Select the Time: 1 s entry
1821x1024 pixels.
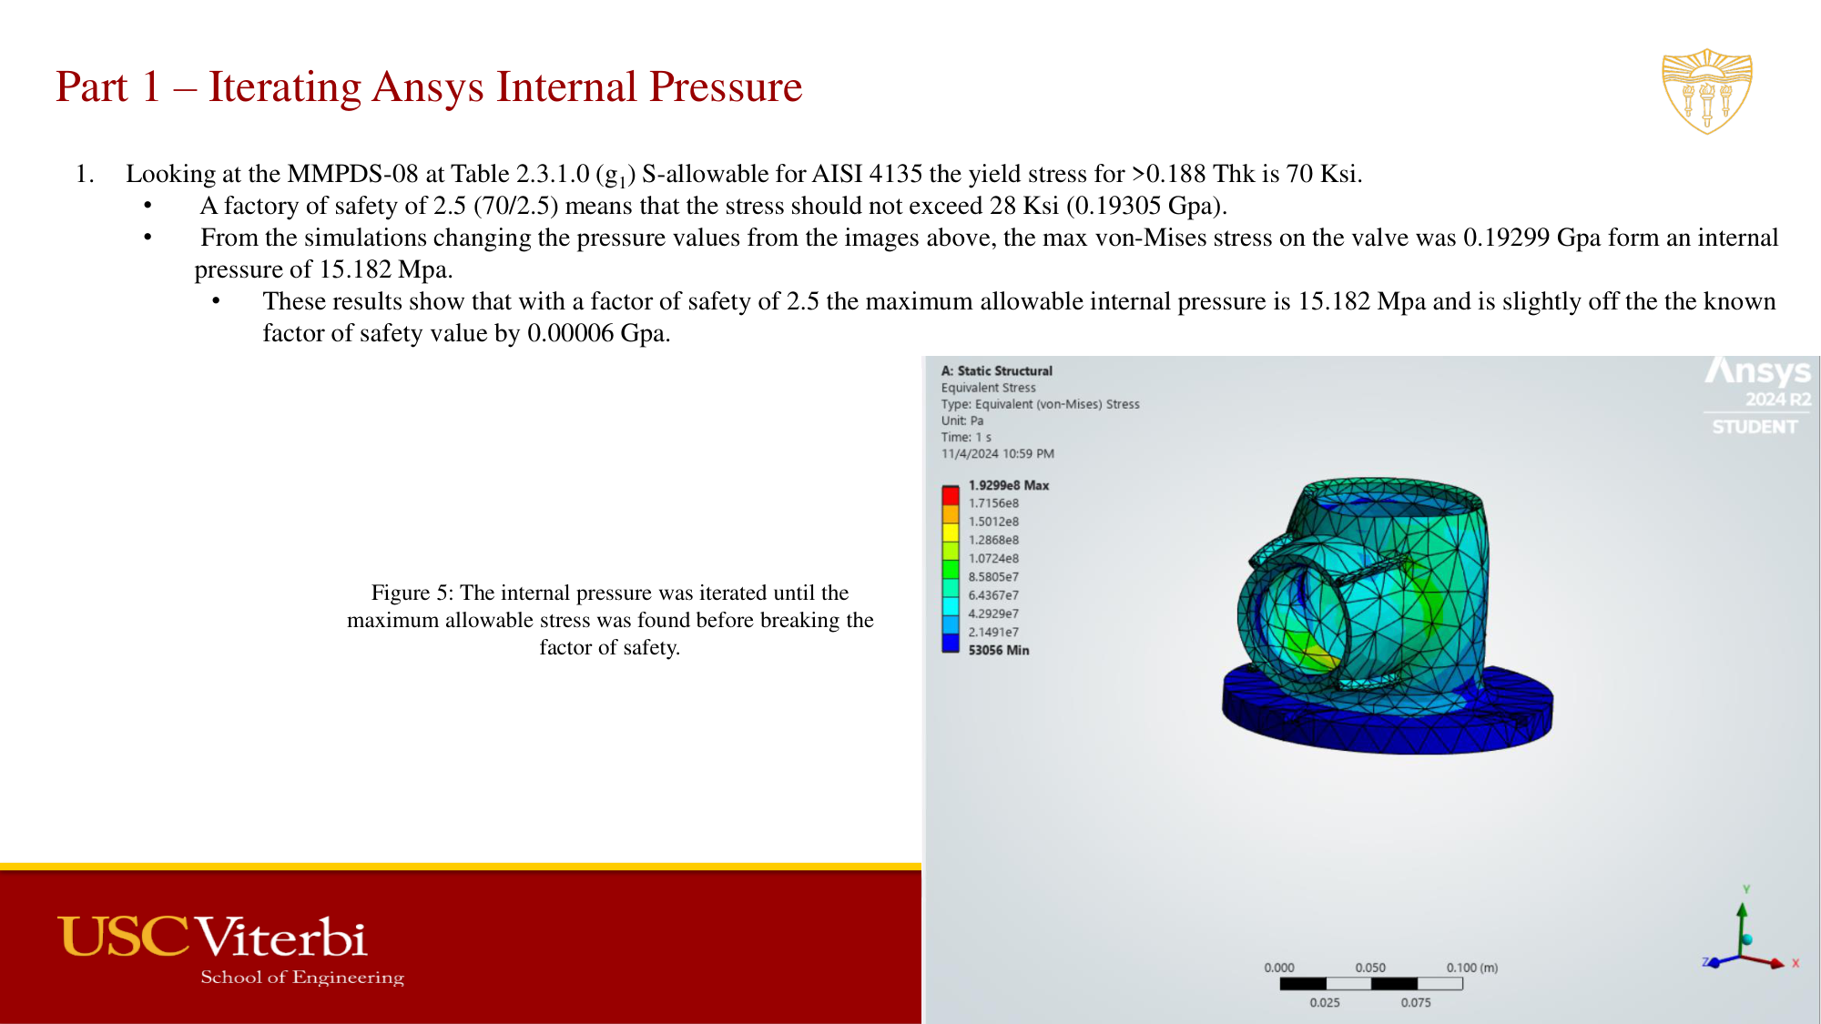[x=967, y=437]
